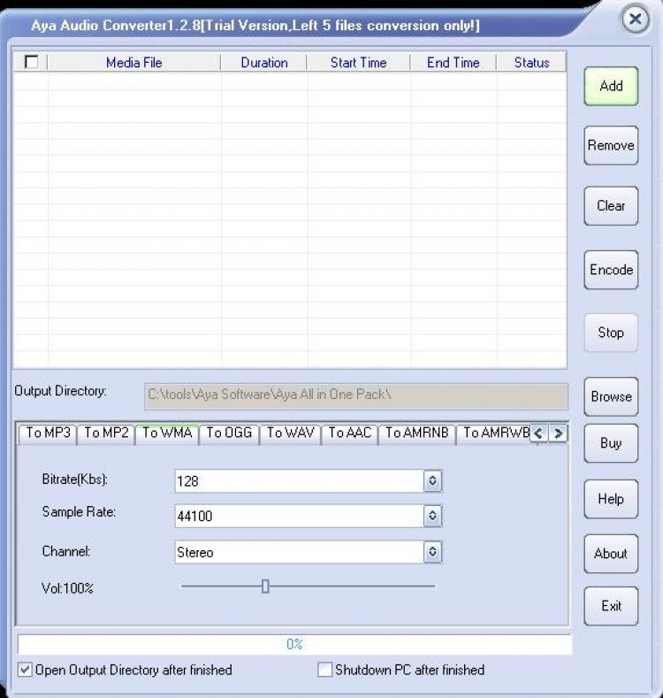Open the Channel dropdown arrow
663x698 pixels.
(432, 552)
